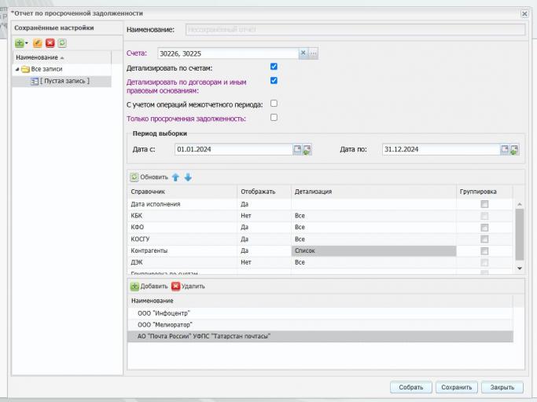
Task: Click the red delete saved setting icon
Action: (50, 43)
